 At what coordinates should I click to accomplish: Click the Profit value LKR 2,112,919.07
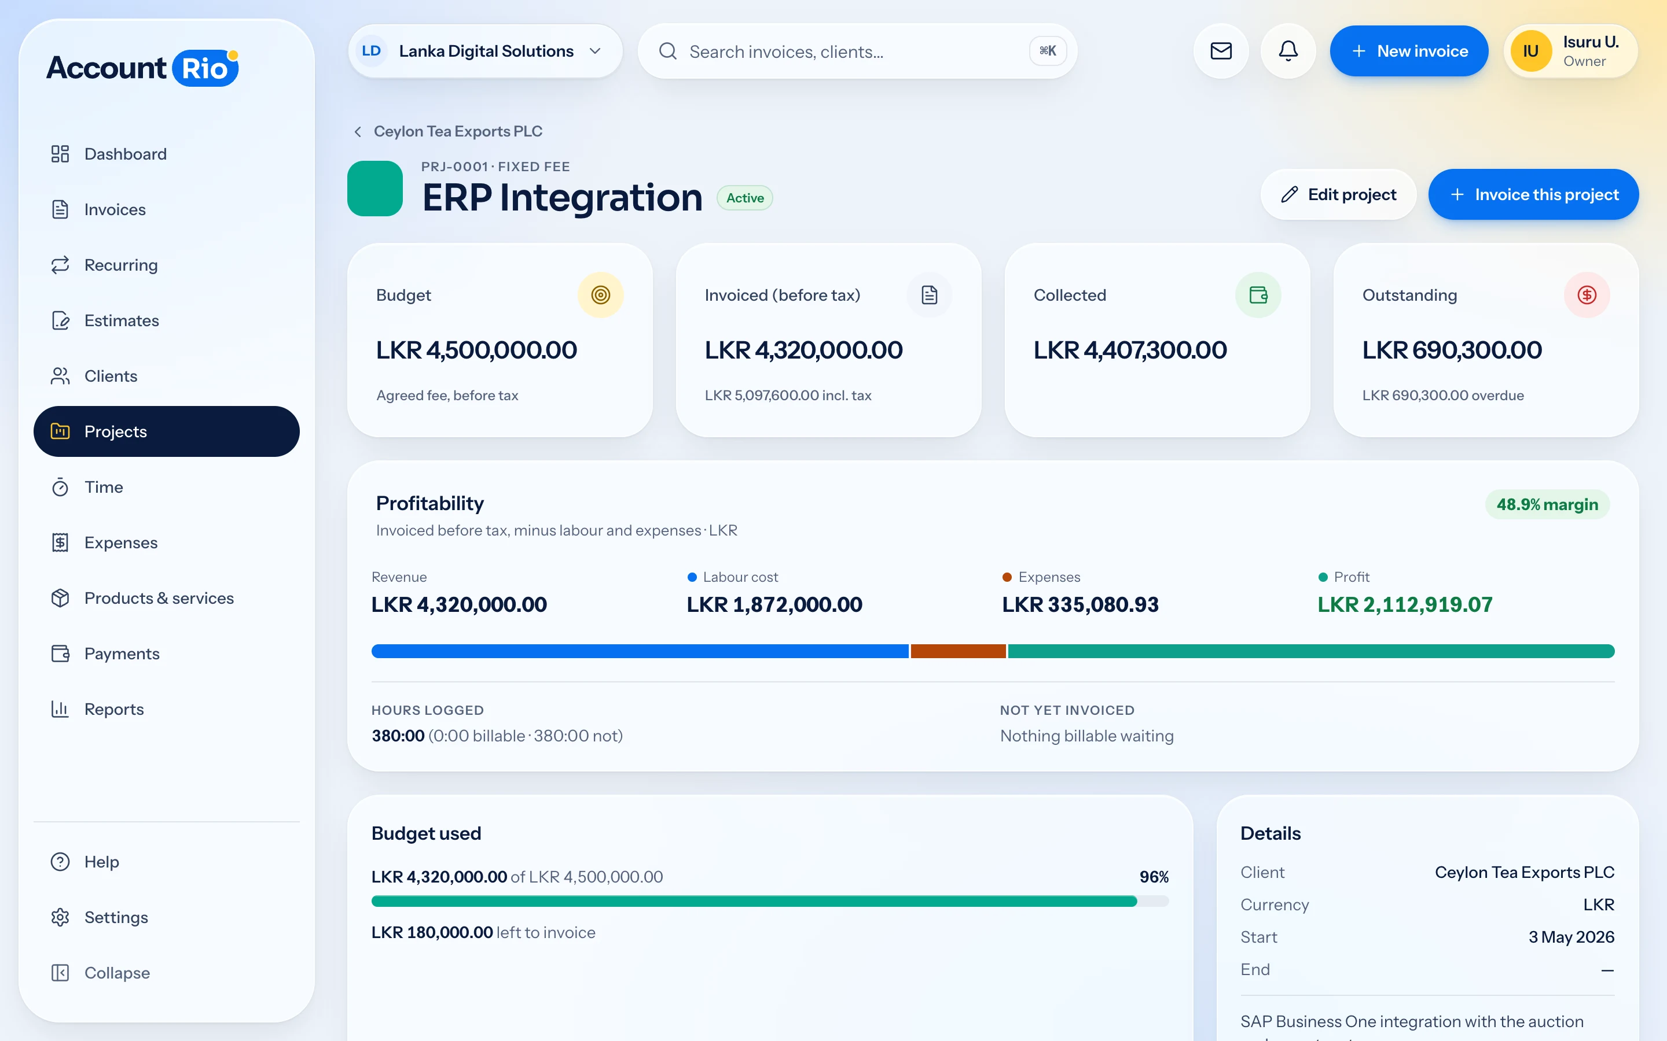(x=1405, y=604)
